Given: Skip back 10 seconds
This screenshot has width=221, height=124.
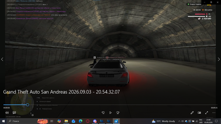Looking at the screenshot, I should (103, 113).
